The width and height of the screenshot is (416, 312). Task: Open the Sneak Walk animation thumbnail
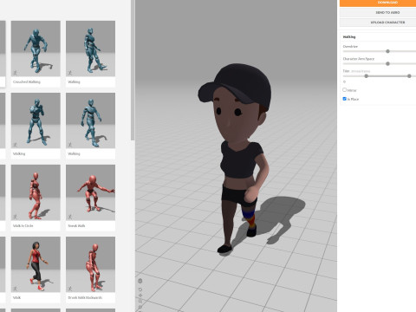coord(90,192)
